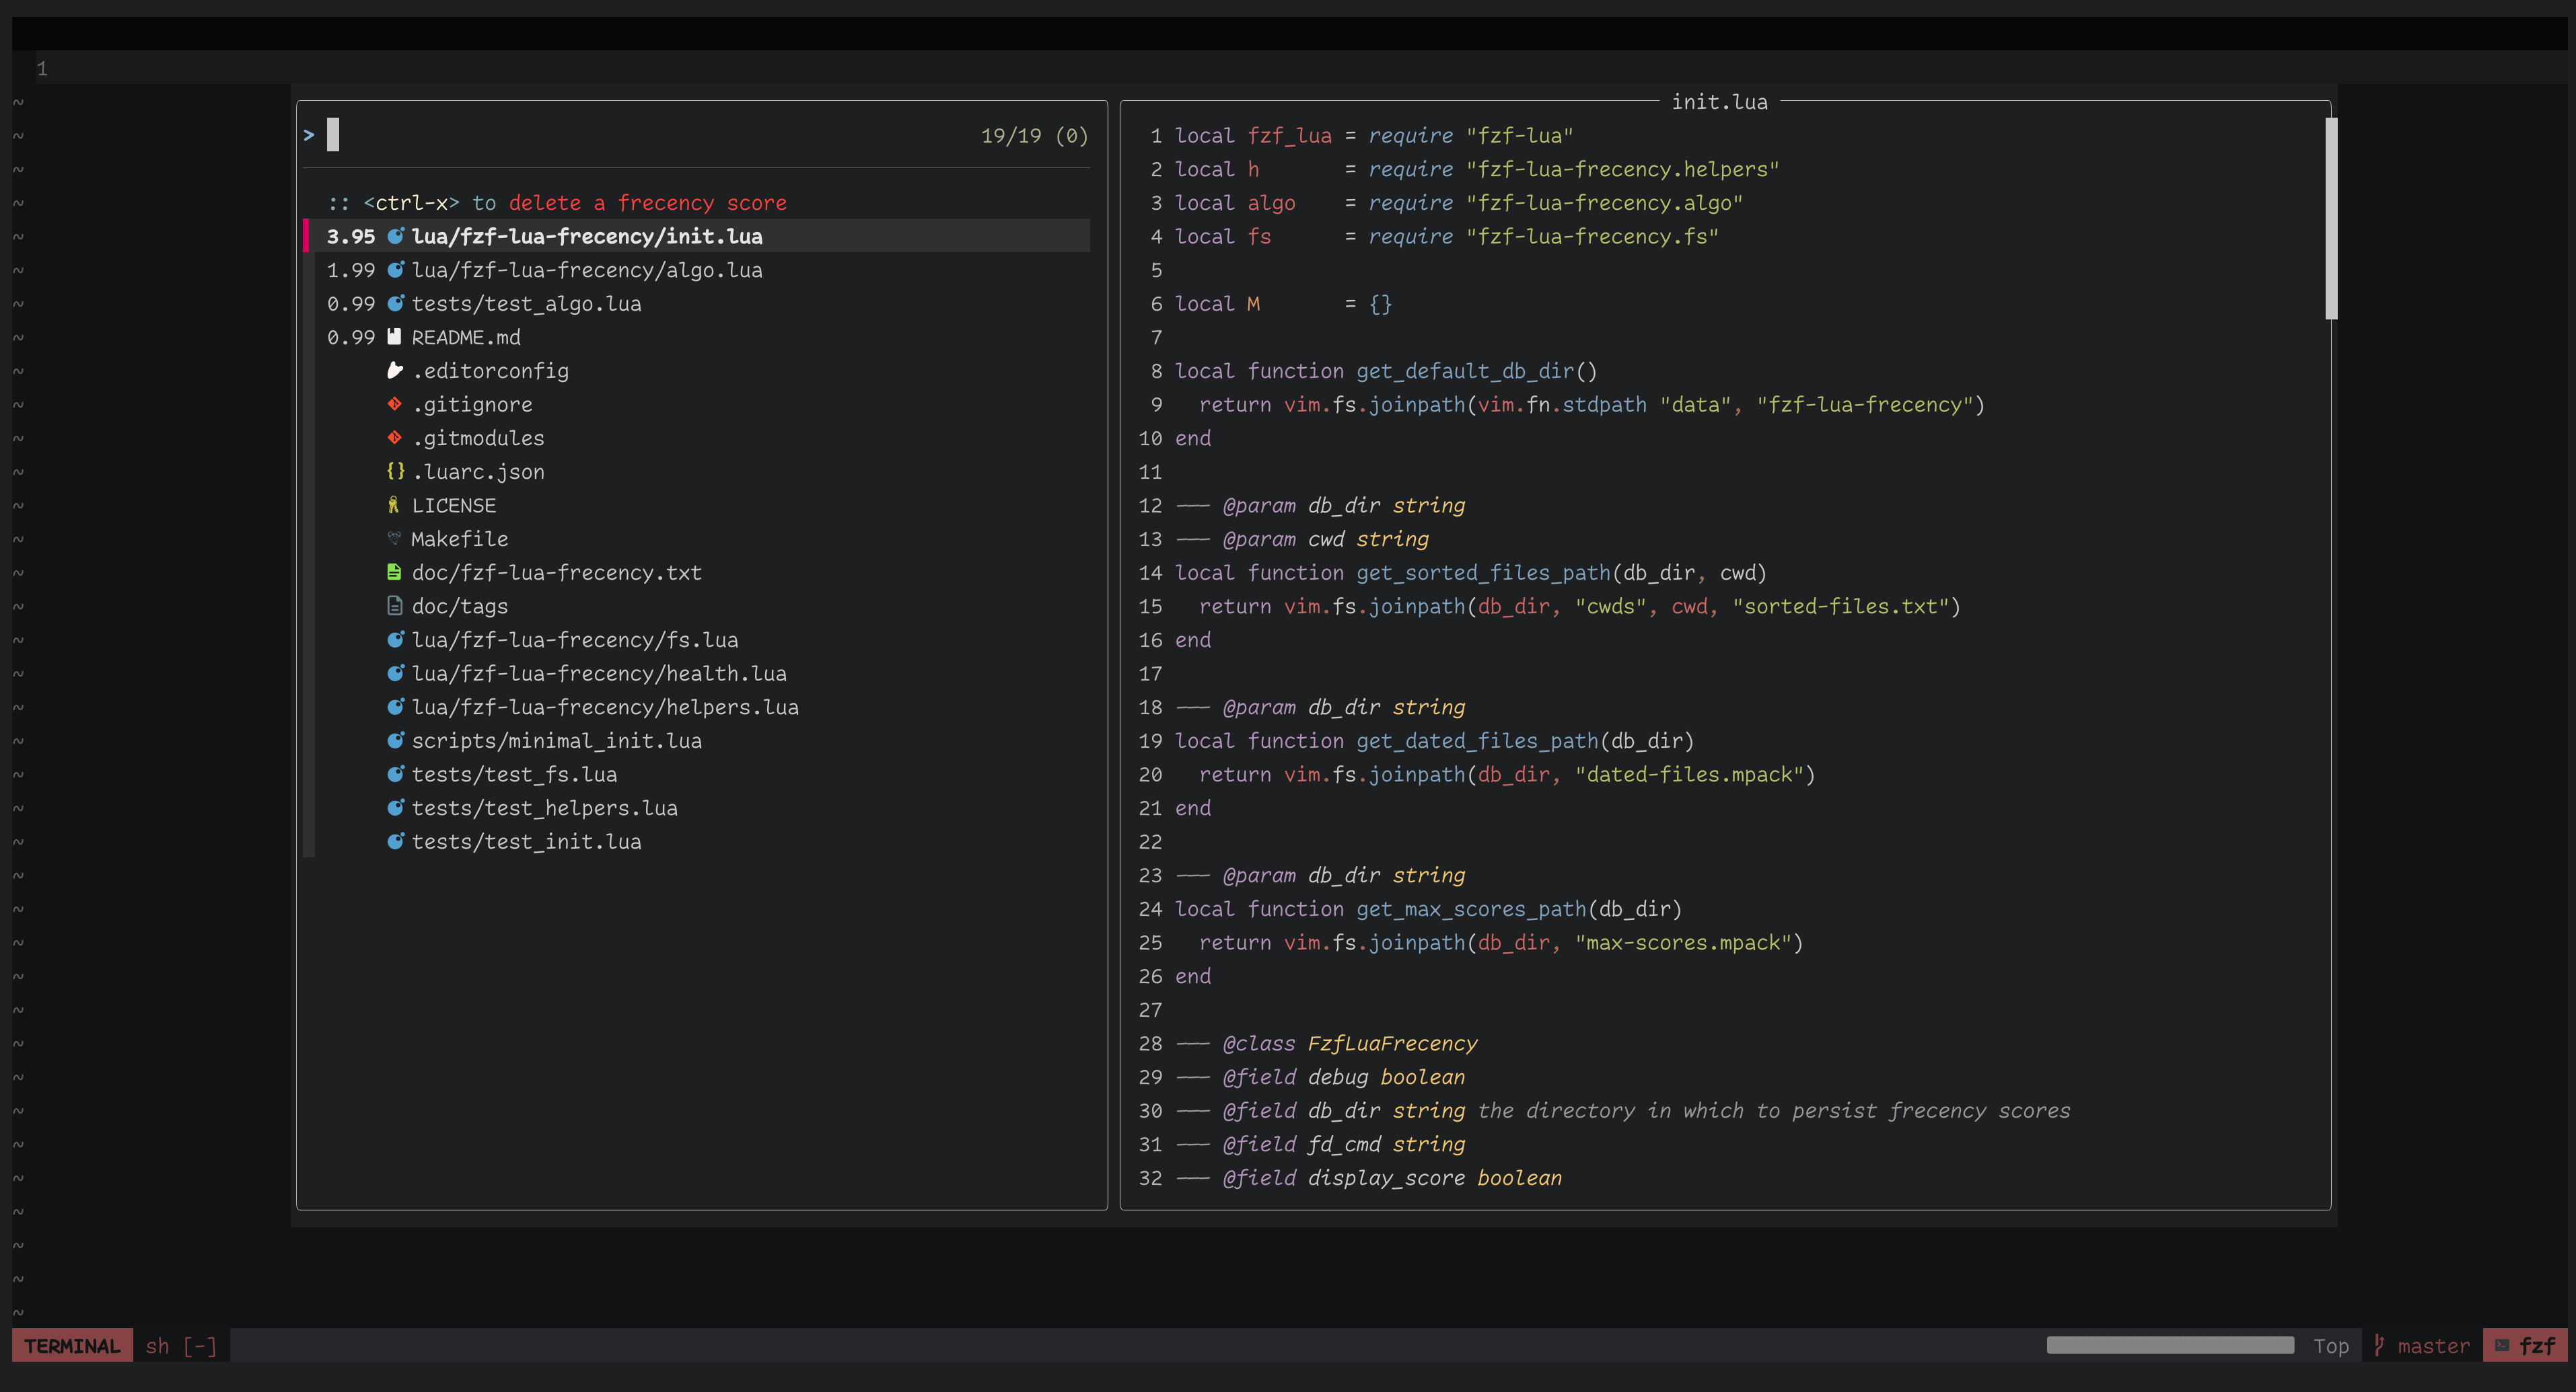Click the git icon next to .gitignore
This screenshot has width=2576, height=1392.
tap(394, 403)
